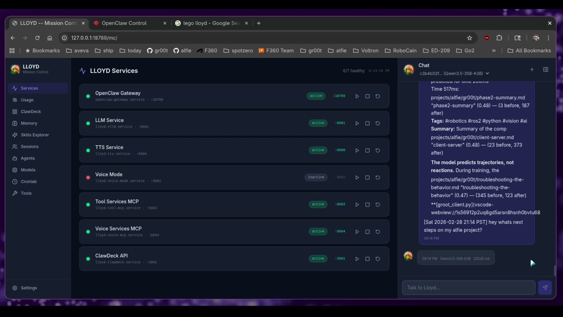Open the aveva bookmarks folder
The image size is (563, 317).
pos(77,51)
